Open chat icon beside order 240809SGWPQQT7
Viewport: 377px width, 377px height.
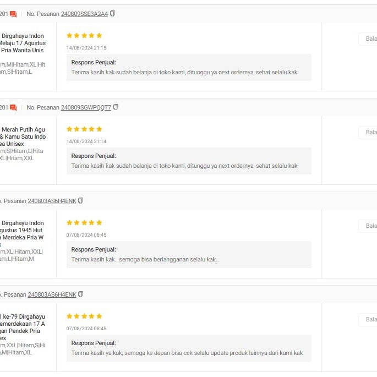pyautogui.click(x=13, y=107)
